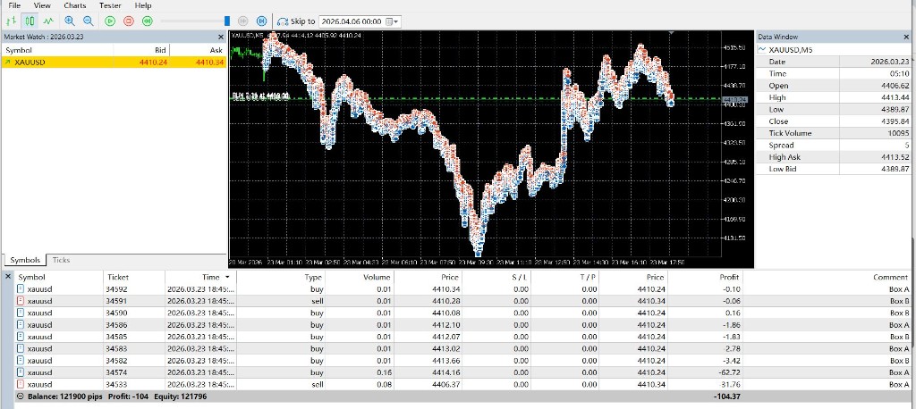Stop testing with the red stop button

[x=129, y=21]
